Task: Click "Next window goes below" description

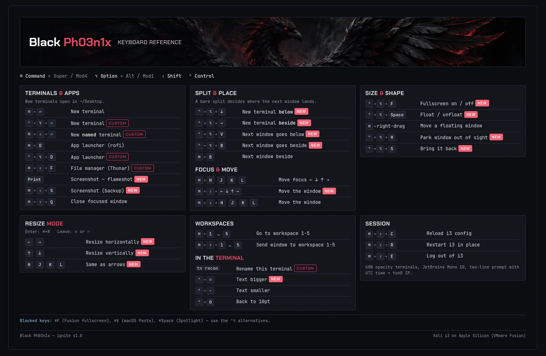Action: point(273,134)
